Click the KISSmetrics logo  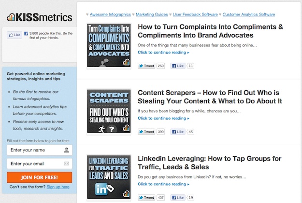tap(39, 18)
